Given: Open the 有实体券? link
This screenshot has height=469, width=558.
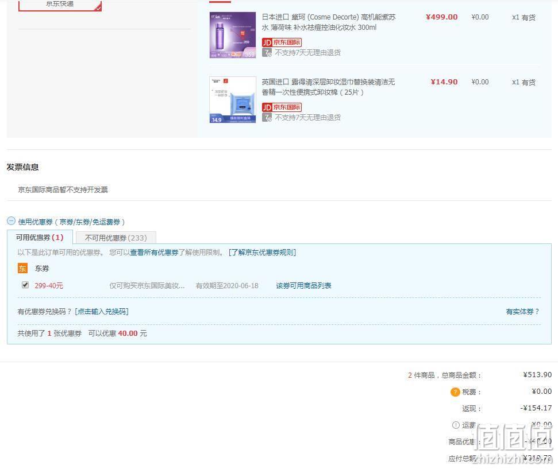Looking at the screenshot, I should 522,312.
